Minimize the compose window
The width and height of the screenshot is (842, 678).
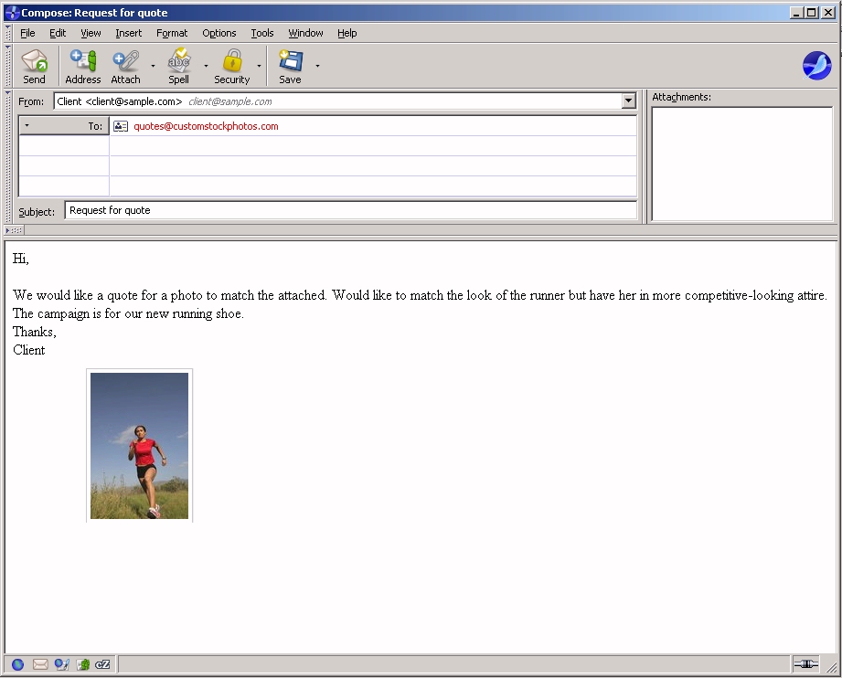(x=796, y=13)
